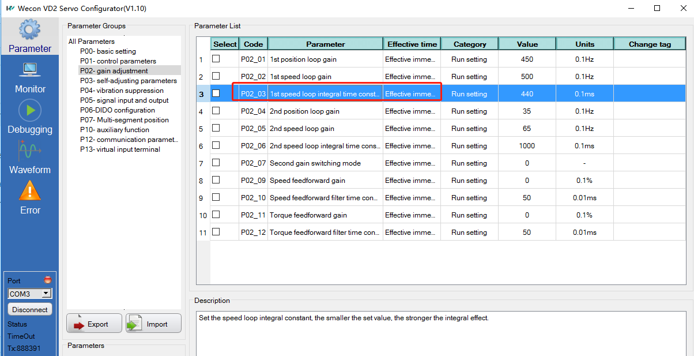The height and width of the screenshot is (356, 694).
Task: Check the box in row P02_04
Action: 216,111
